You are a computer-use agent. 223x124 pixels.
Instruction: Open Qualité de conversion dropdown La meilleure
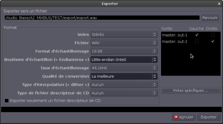pyautogui.click(x=124, y=76)
